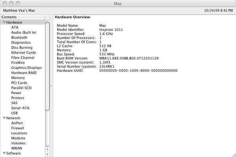The height and width of the screenshot is (157, 236).
Task: Select Diagnostics in the sidebar
Action: (21, 42)
